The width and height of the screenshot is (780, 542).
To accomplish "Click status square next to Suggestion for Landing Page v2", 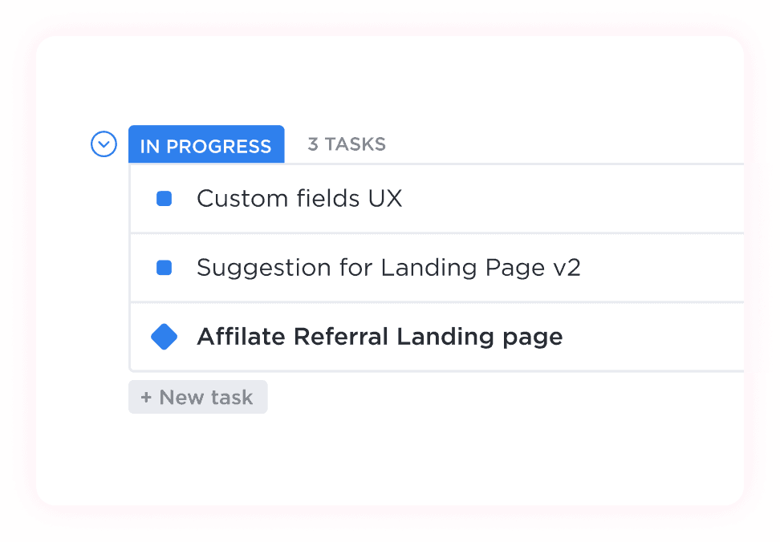I will (x=165, y=268).
